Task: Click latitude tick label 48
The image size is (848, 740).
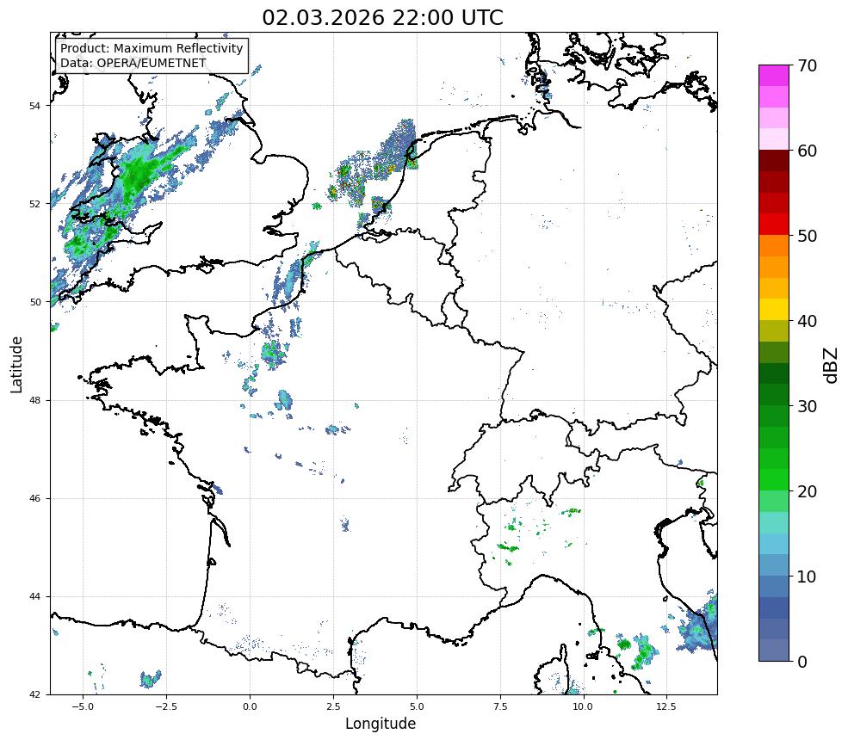Action: [35, 400]
